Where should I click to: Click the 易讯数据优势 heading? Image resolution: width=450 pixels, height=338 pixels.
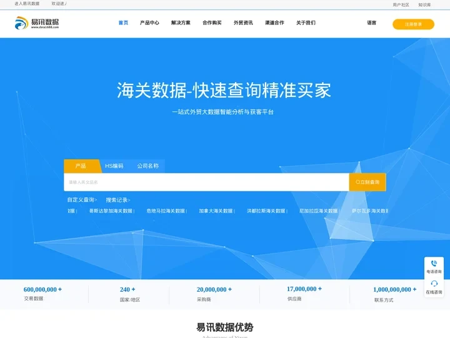click(225, 327)
